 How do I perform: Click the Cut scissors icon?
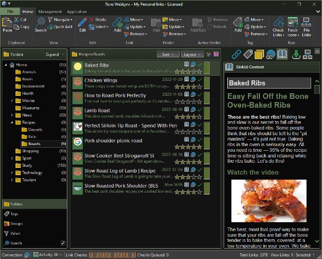point(17,20)
